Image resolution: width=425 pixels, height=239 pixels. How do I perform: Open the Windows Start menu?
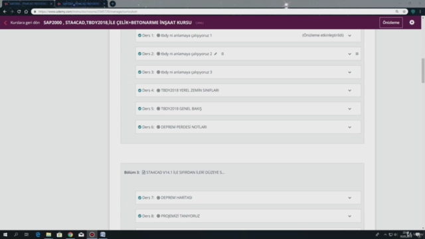pos(5,234)
